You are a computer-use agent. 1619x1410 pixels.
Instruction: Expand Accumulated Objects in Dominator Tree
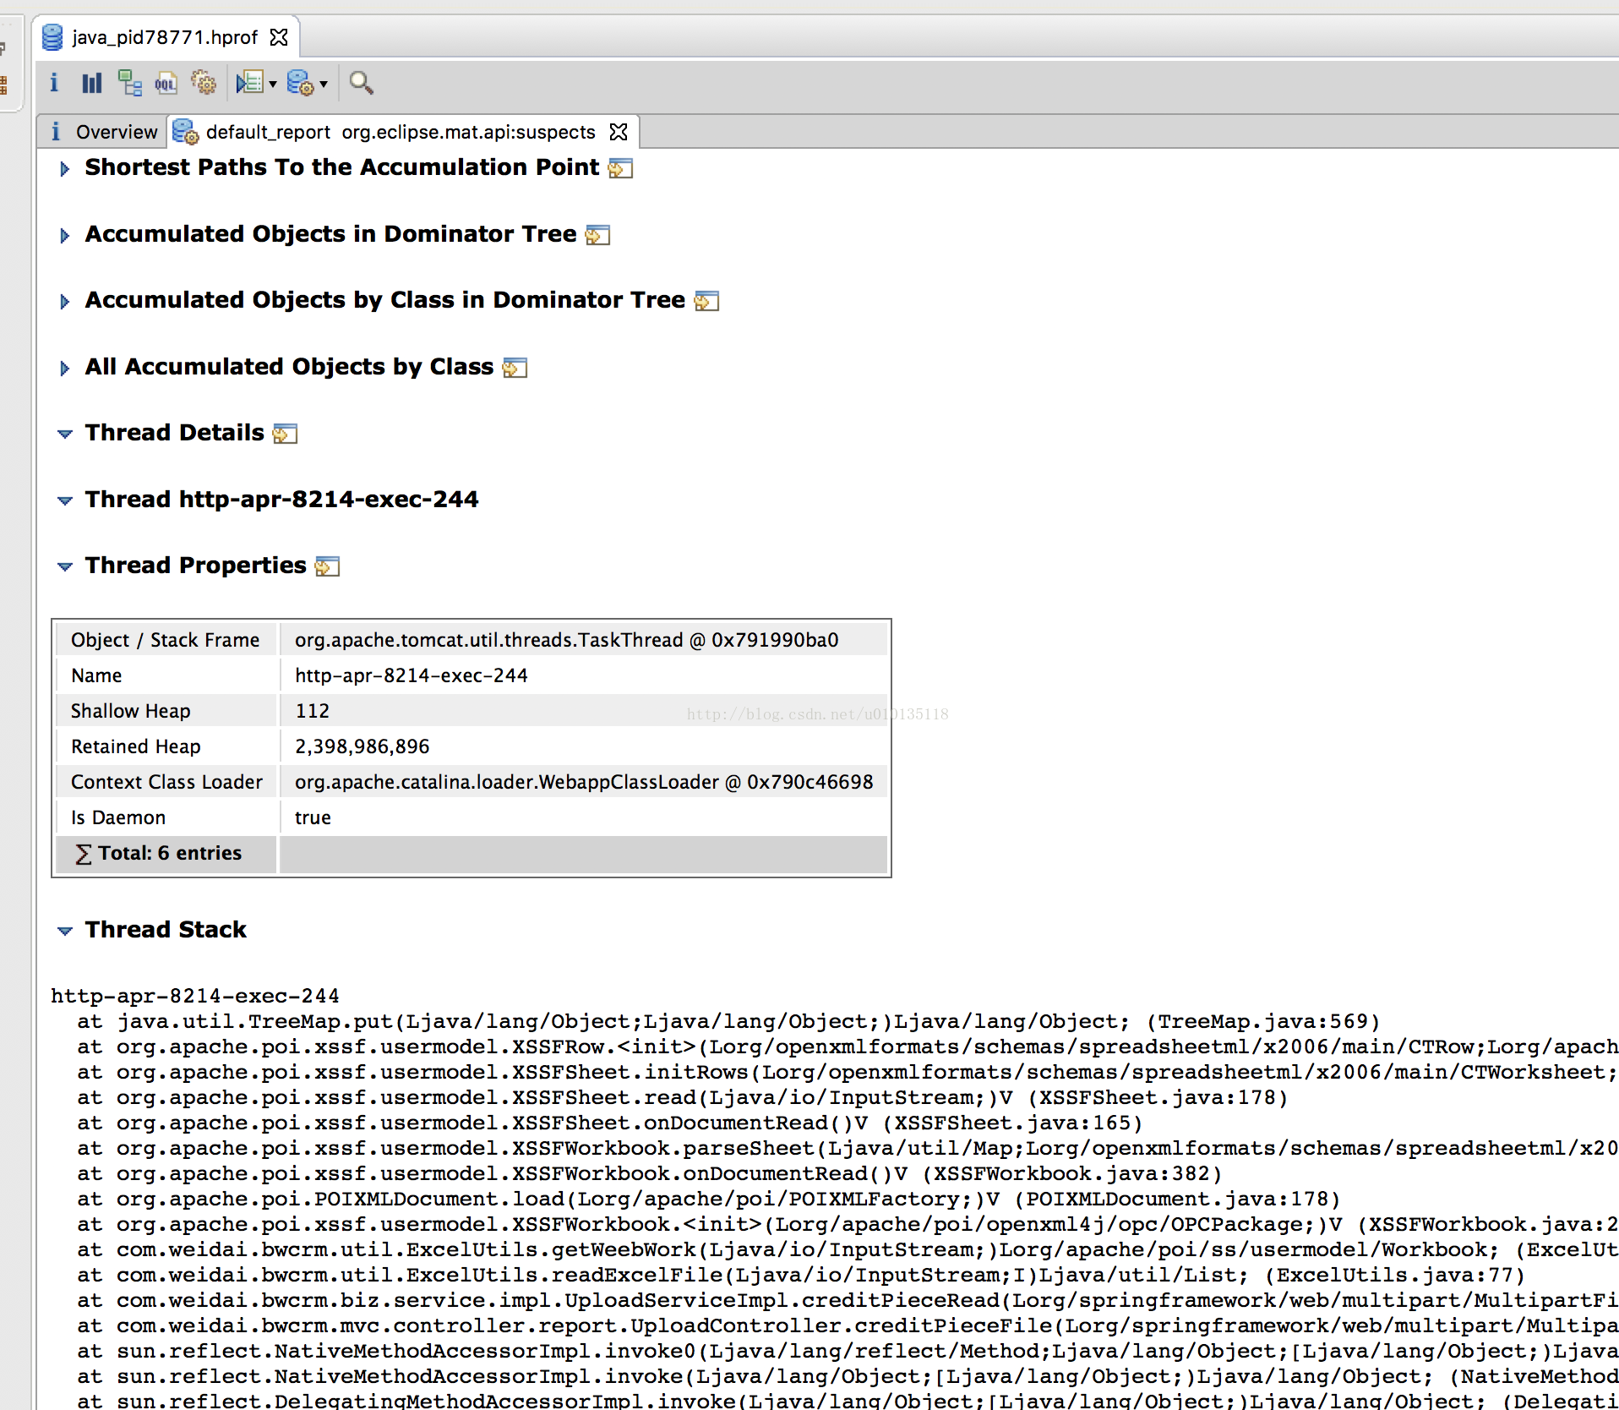64,235
